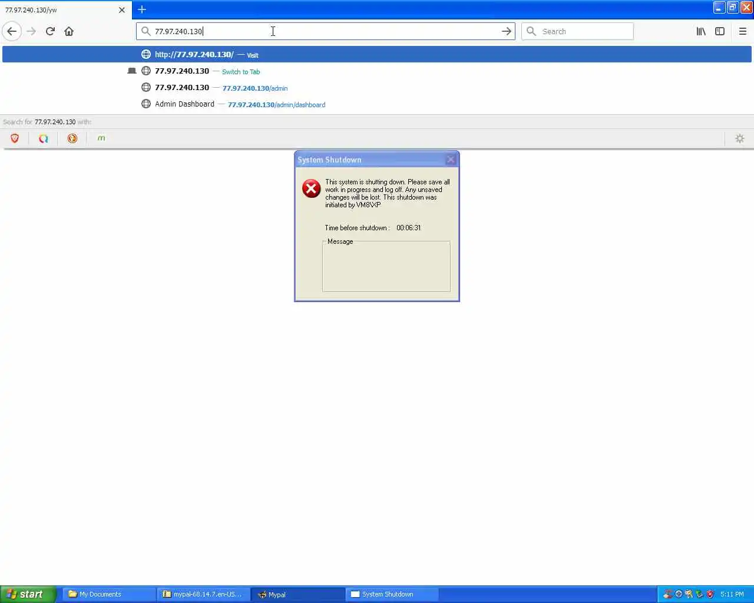754x603 pixels.
Task: Open the Home page button
Action: pyautogui.click(x=69, y=31)
